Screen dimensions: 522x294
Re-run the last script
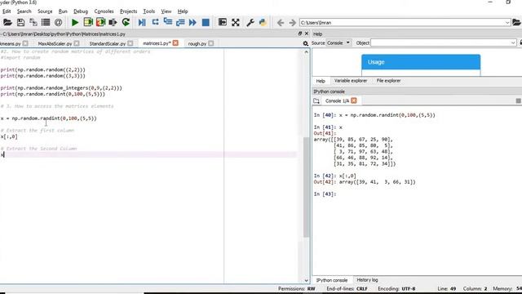[x=126, y=22]
